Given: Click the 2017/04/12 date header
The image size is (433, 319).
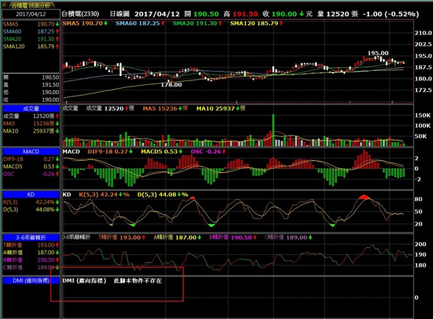Looking at the screenshot, I should tap(30, 13).
